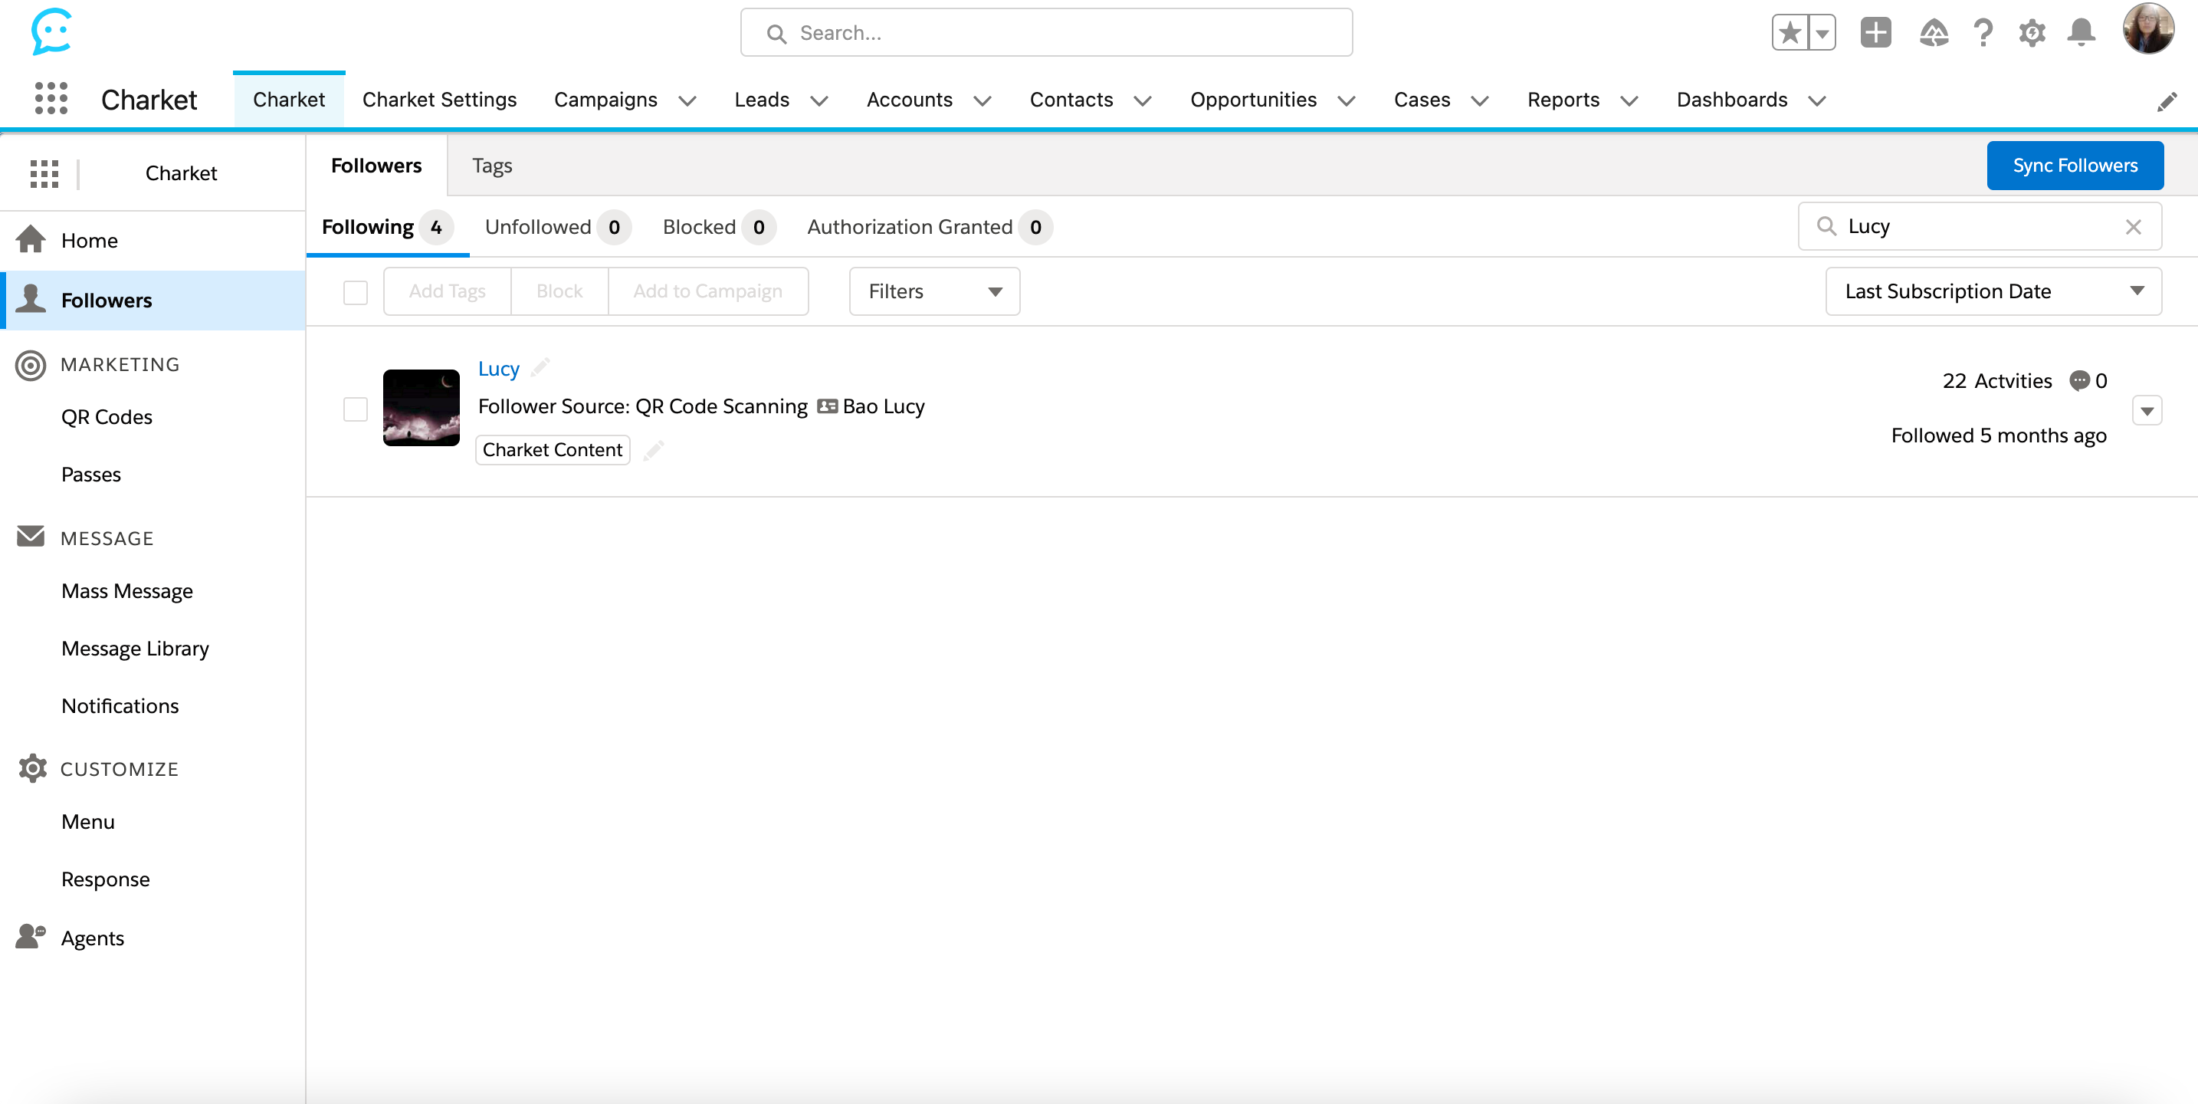Screen dimensions: 2198x1104
Task: Open the App Launcher grid icon
Action: (x=51, y=99)
